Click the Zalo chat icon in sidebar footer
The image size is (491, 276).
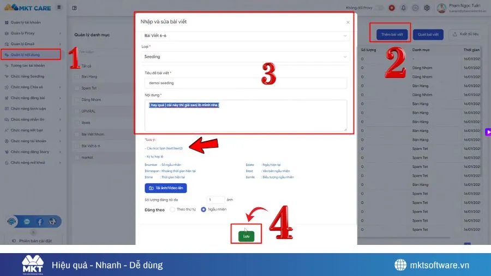[x=27, y=222]
